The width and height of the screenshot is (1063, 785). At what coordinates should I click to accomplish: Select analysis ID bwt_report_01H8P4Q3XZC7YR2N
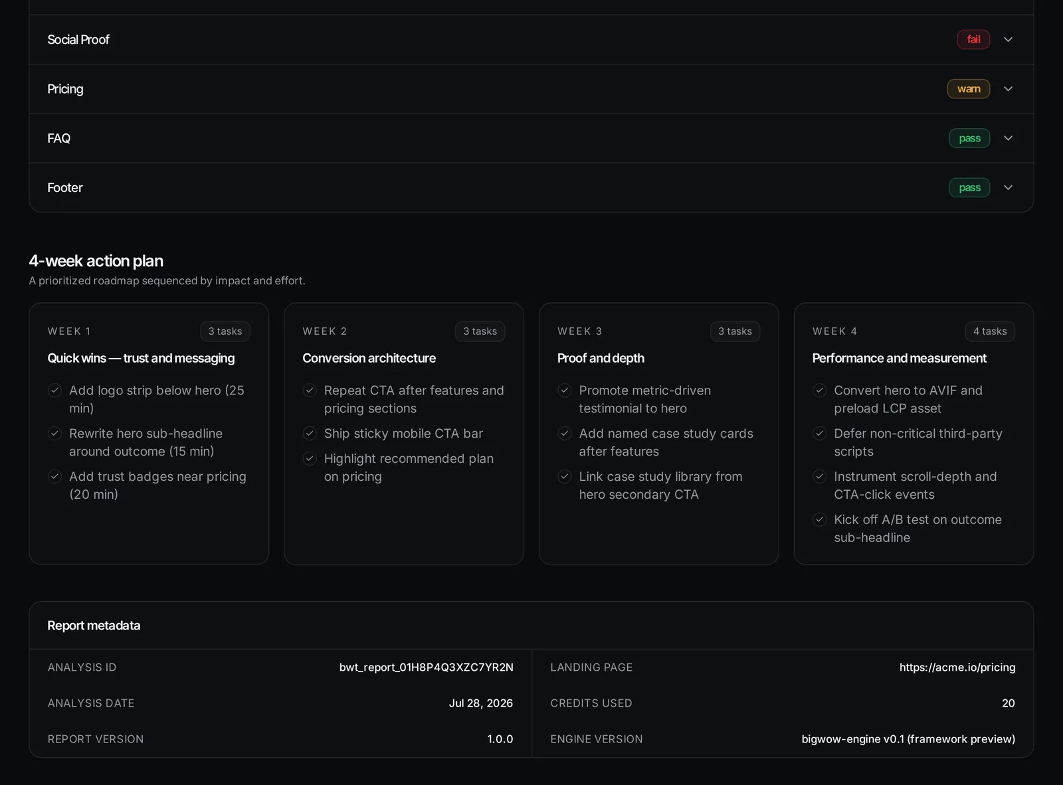coord(426,667)
